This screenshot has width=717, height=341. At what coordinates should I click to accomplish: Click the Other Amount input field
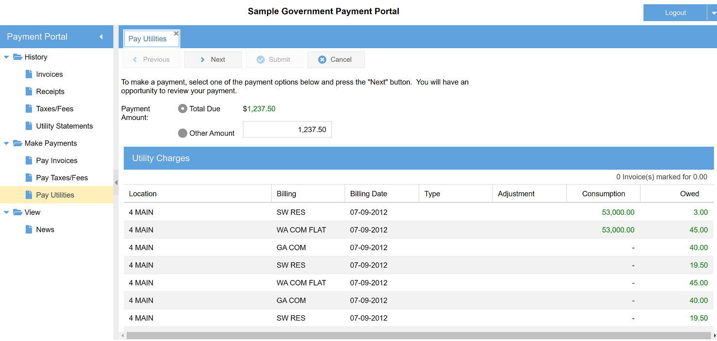click(287, 130)
